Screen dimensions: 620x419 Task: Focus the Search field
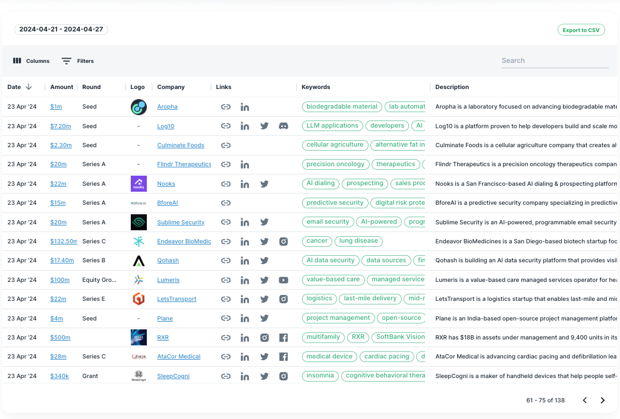pos(555,61)
